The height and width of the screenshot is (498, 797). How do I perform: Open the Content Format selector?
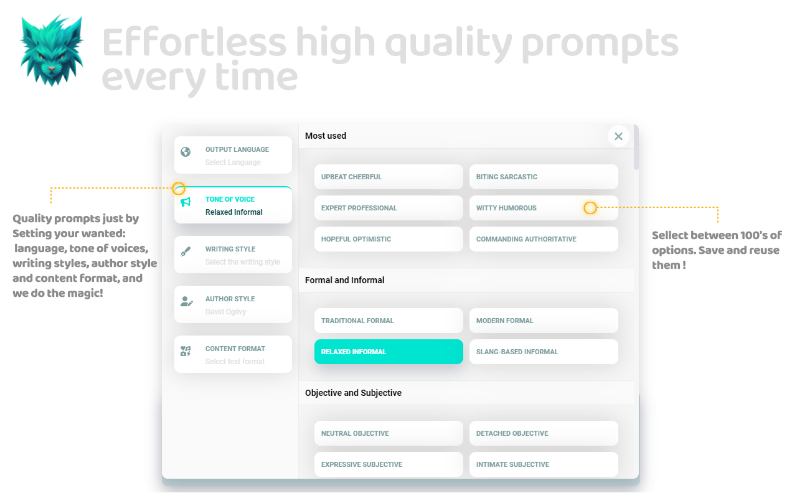[233, 354]
